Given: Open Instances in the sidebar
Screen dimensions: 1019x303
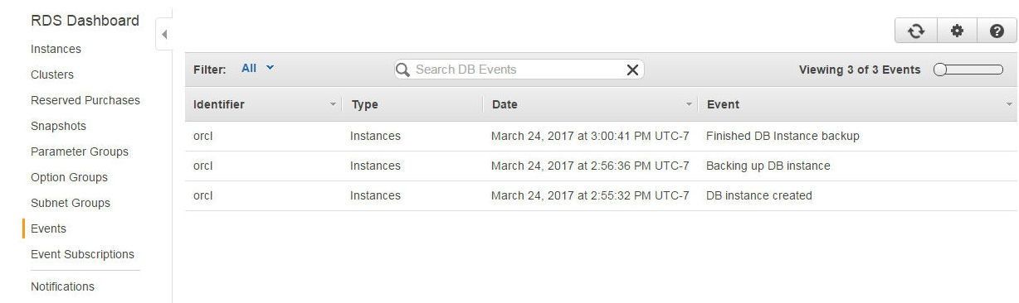Looking at the screenshot, I should [56, 49].
